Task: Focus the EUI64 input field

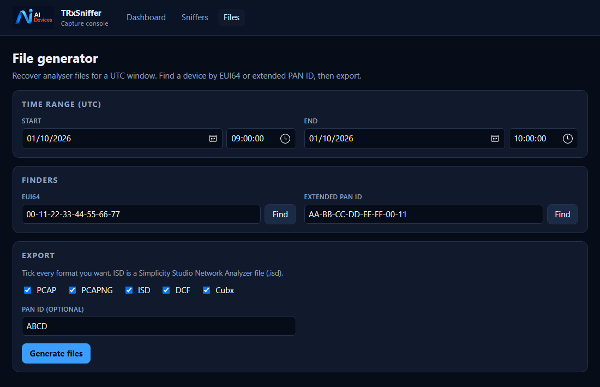Action: coord(141,215)
